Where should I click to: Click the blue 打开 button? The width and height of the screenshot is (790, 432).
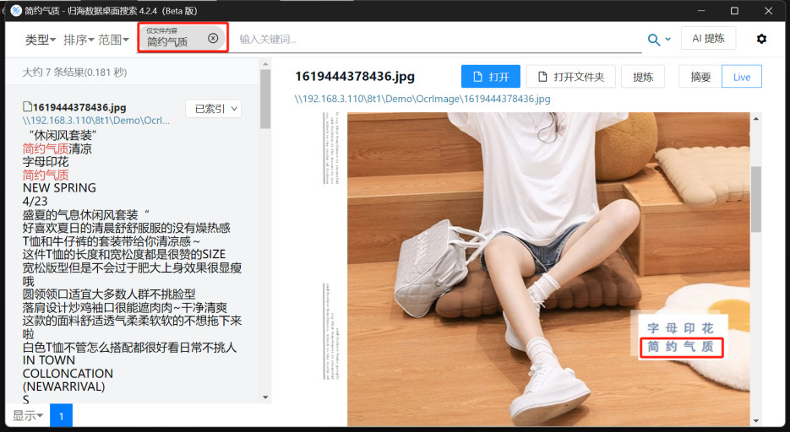[x=491, y=77]
